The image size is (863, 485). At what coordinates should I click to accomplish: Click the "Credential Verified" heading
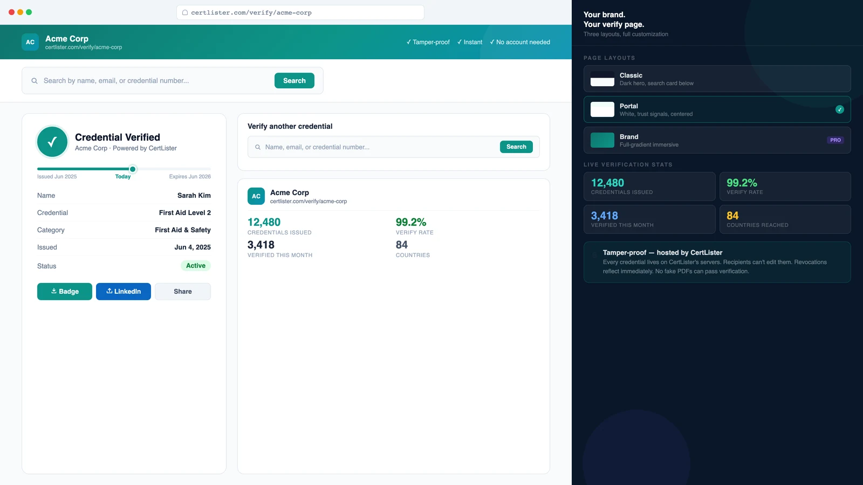pyautogui.click(x=118, y=137)
